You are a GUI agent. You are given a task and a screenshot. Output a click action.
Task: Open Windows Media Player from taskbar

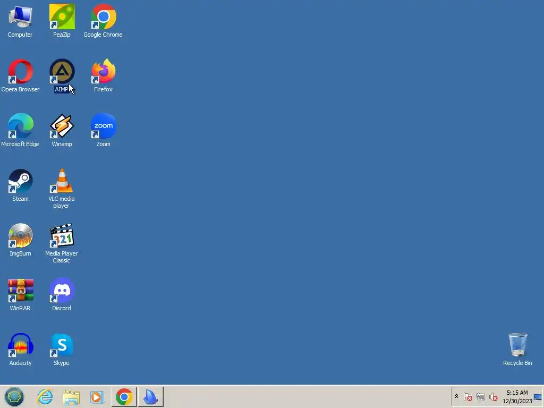(97, 397)
